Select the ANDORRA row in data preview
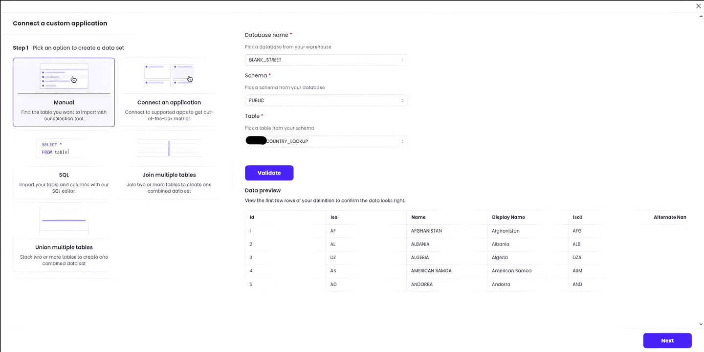The height and width of the screenshot is (352, 704). coord(421,284)
